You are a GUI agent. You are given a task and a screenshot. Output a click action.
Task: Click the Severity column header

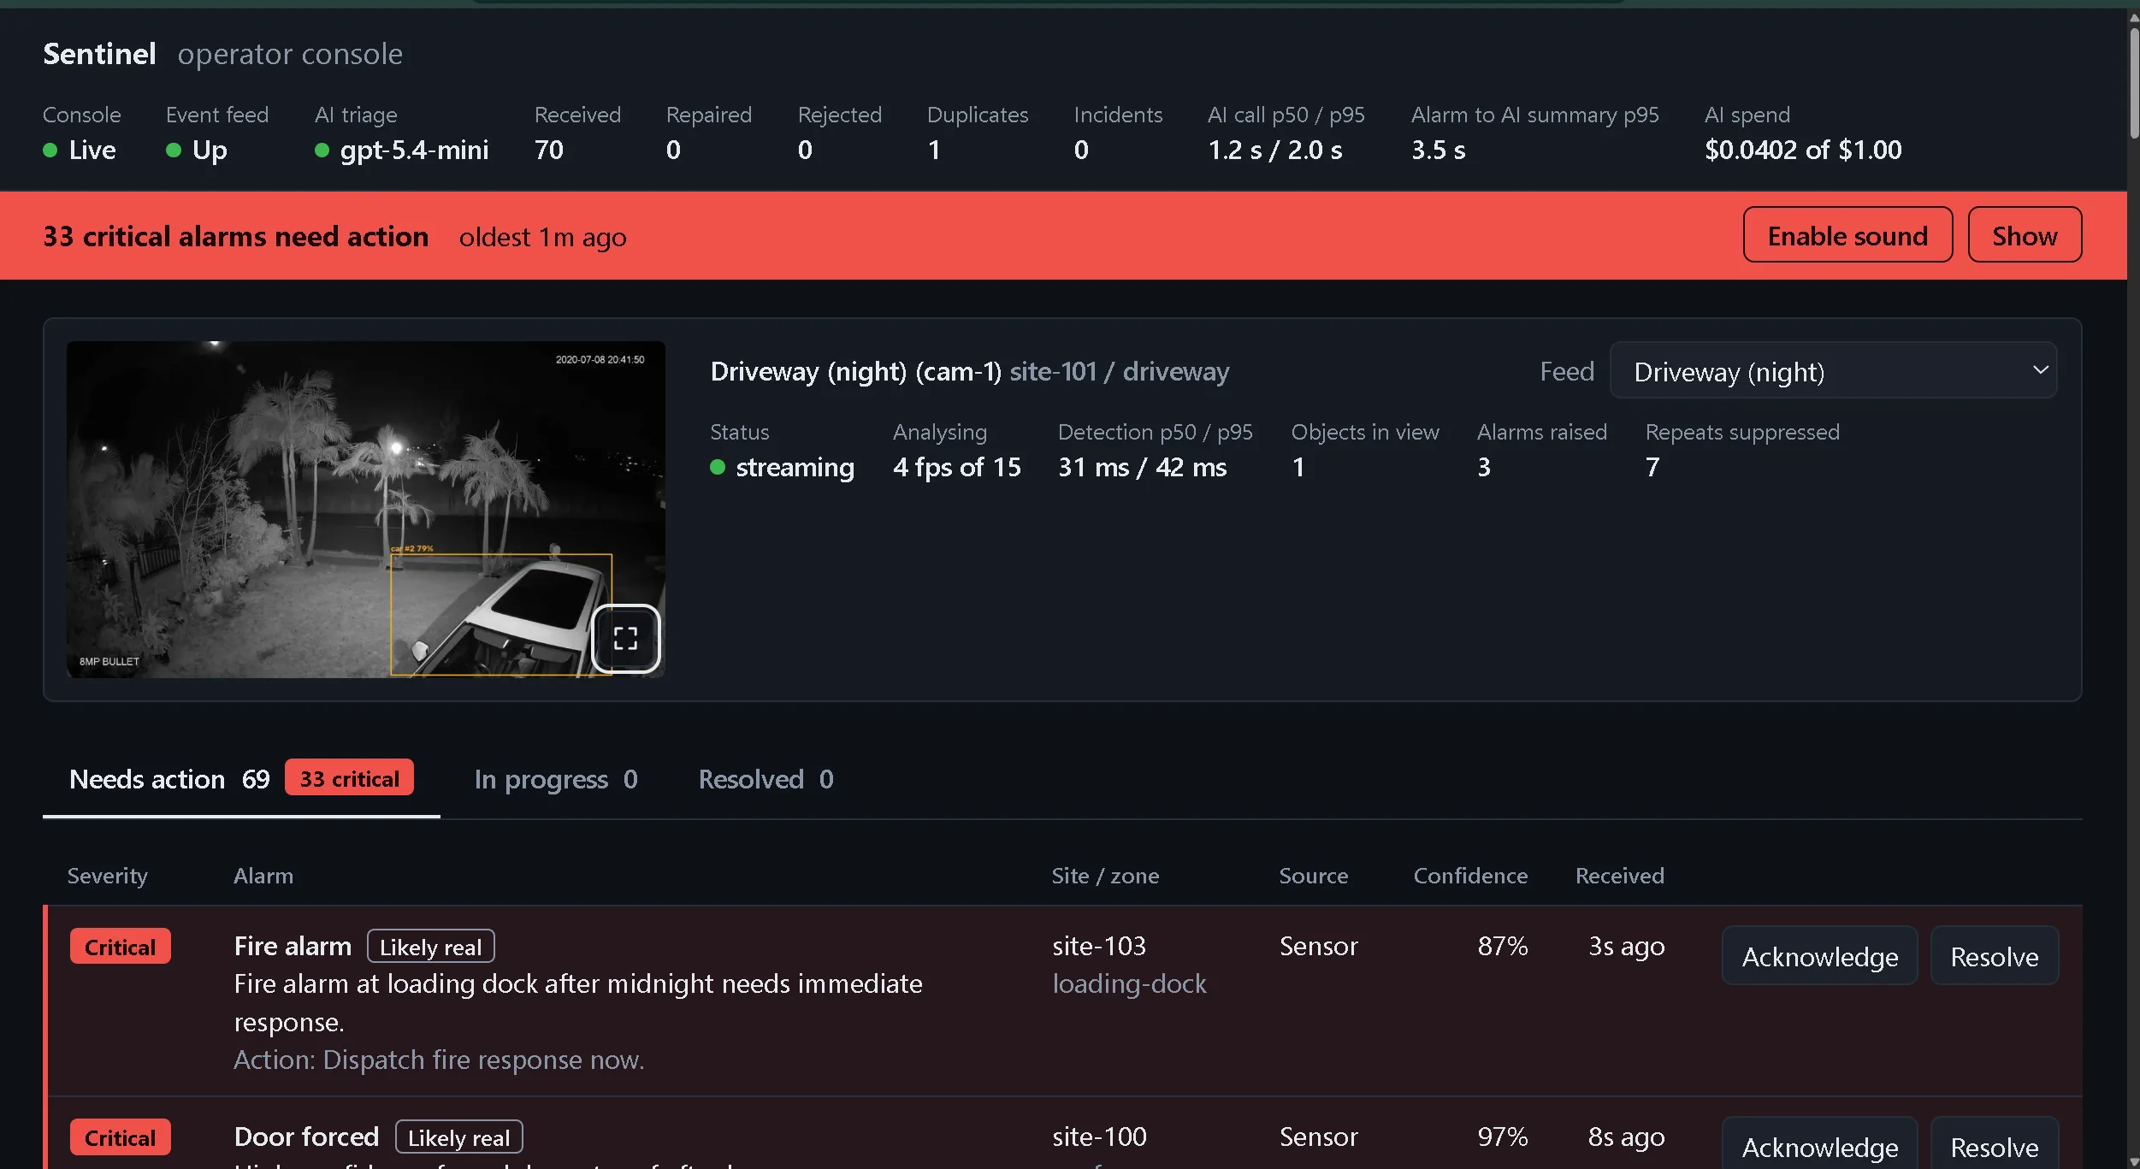coord(108,876)
